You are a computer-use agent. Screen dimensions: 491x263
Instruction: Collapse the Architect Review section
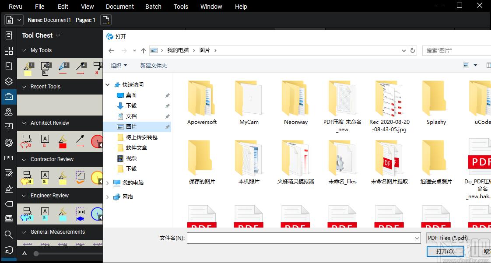pos(24,123)
